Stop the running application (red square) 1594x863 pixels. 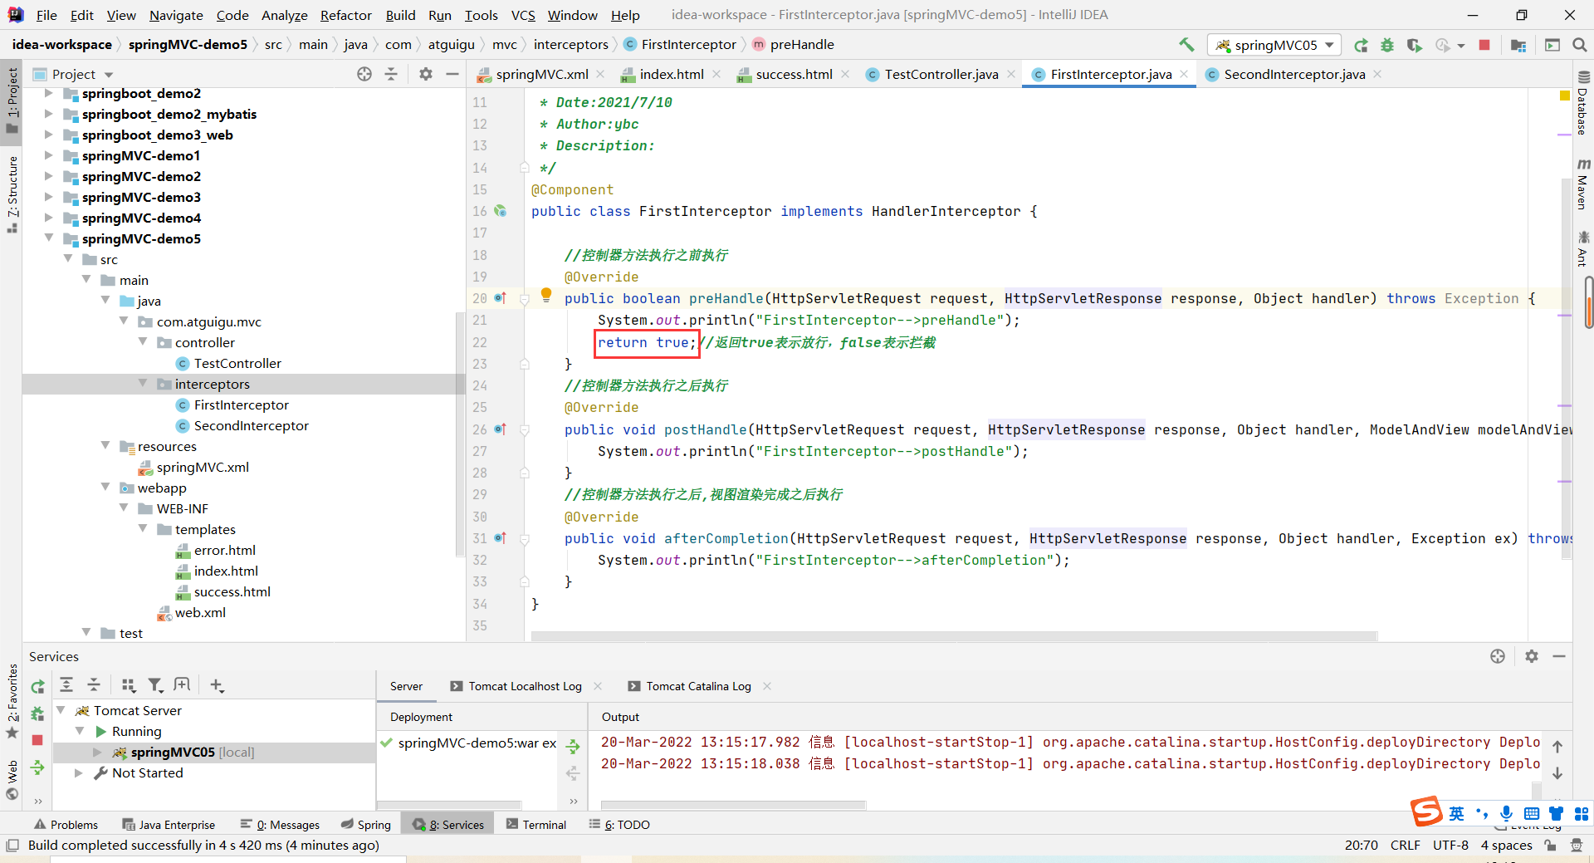coord(1484,45)
